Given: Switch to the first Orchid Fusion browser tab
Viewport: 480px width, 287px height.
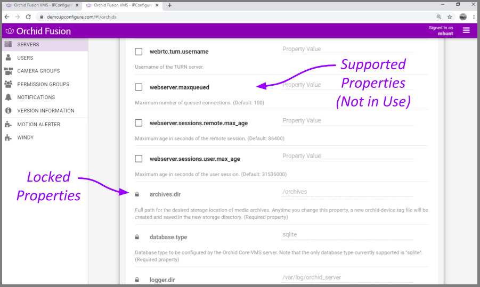Looking at the screenshot, I should pyautogui.click(x=42, y=5).
